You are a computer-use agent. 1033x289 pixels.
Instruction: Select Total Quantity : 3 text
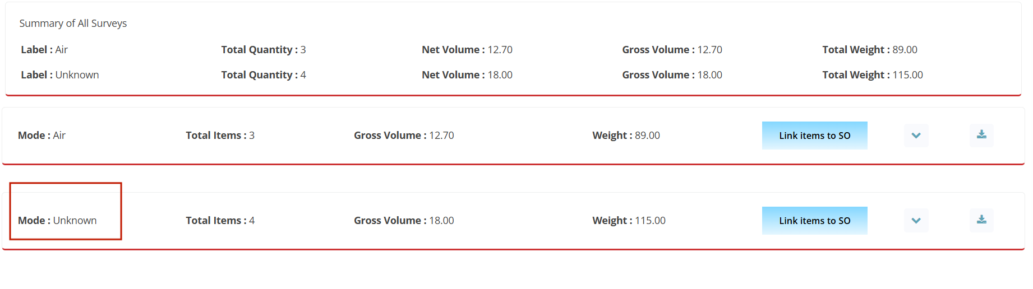click(264, 50)
